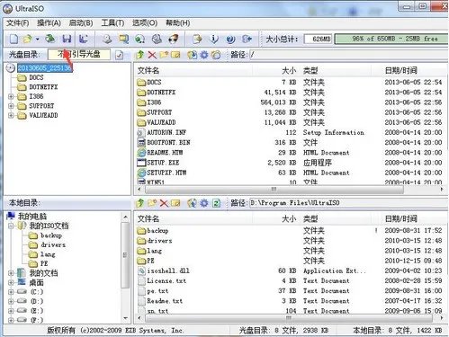Expand the (C:) drive node
449x337 pixels.
point(11,292)
